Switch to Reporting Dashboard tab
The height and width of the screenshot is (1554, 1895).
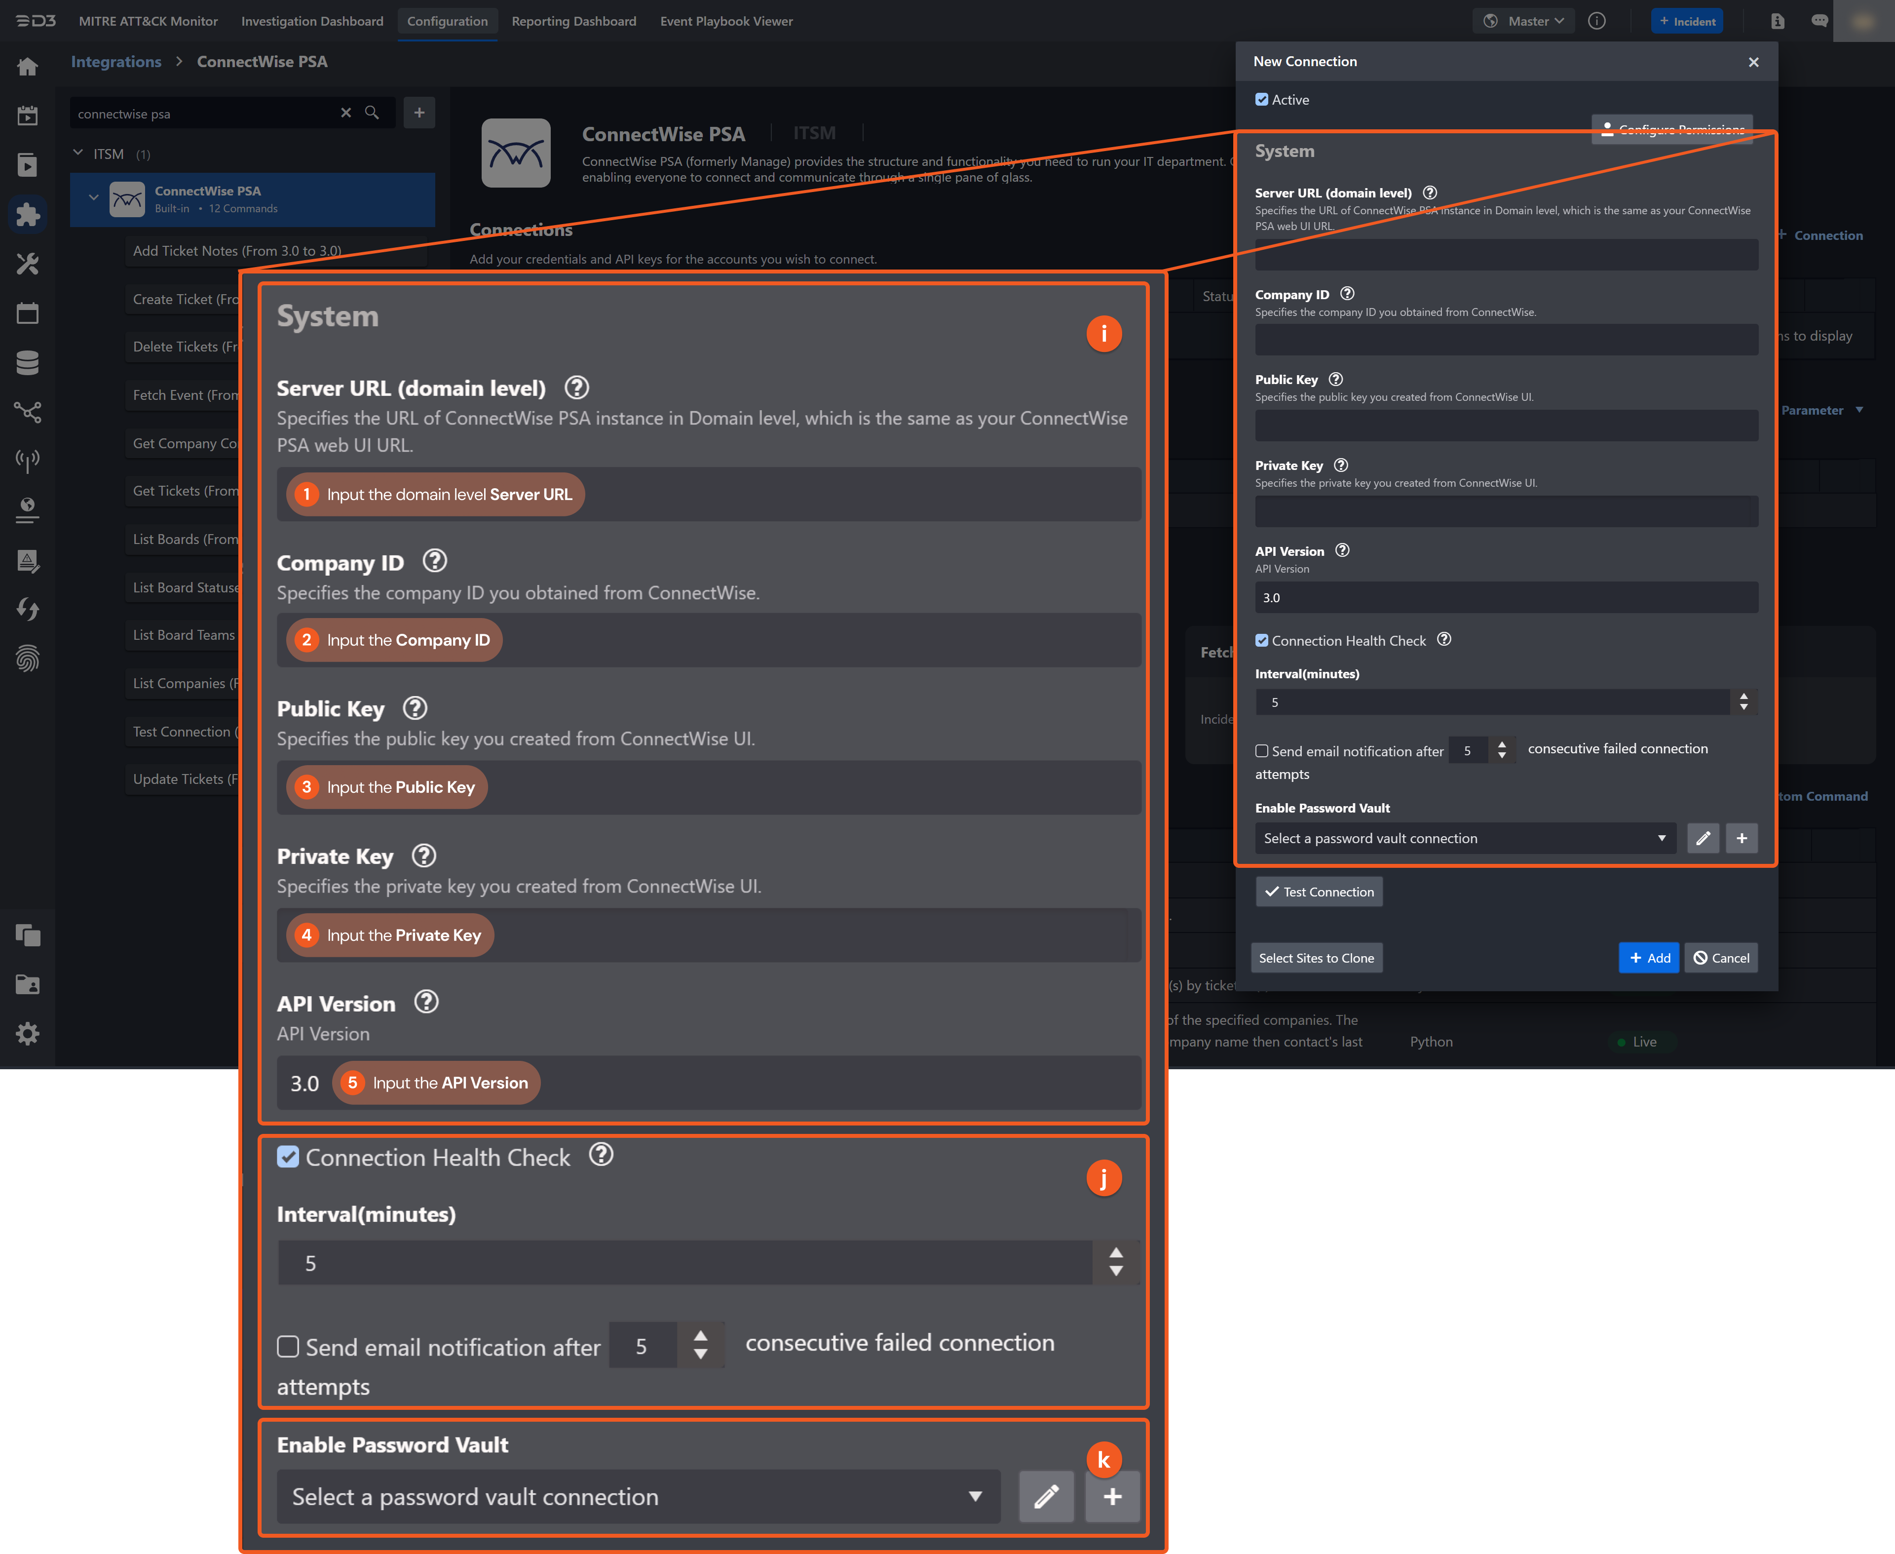tap(573, 21)
